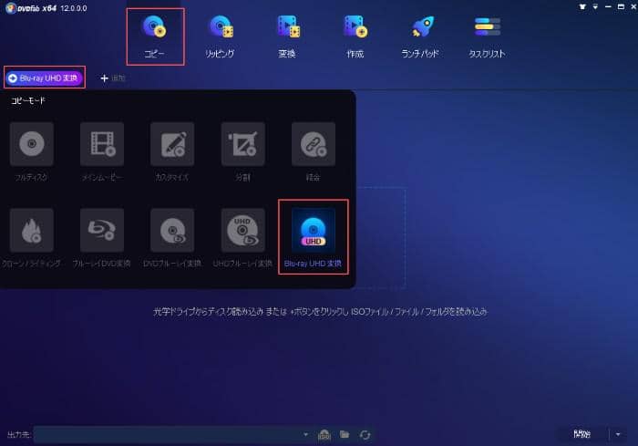
Task: Open the title bar dropdown menu triangle
Action: (595, 7)
